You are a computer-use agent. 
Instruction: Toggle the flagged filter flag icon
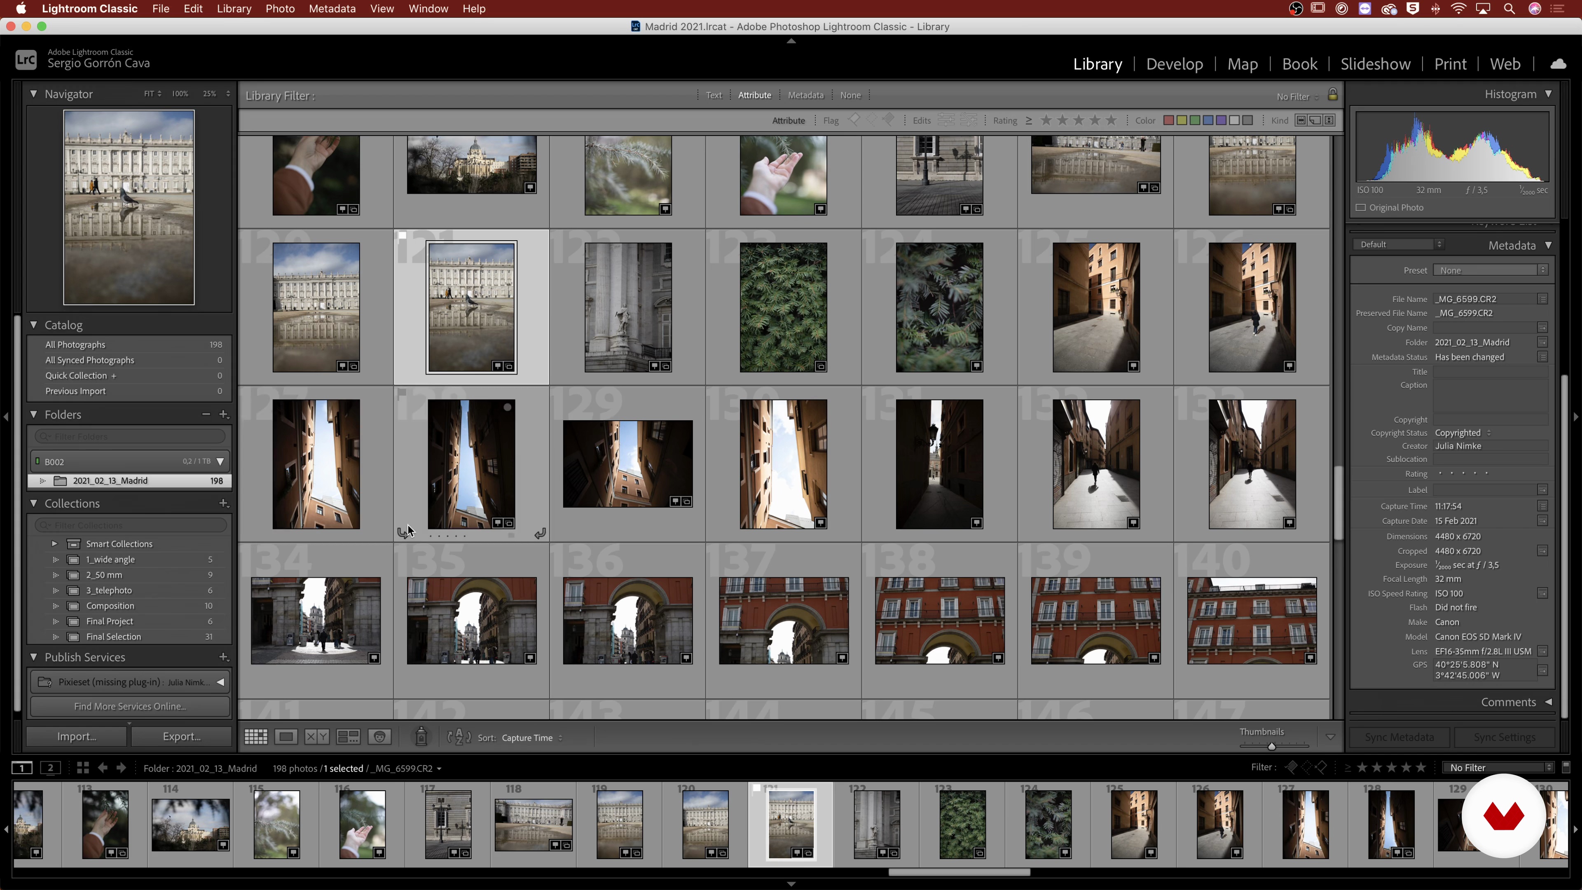click(854, 120)
